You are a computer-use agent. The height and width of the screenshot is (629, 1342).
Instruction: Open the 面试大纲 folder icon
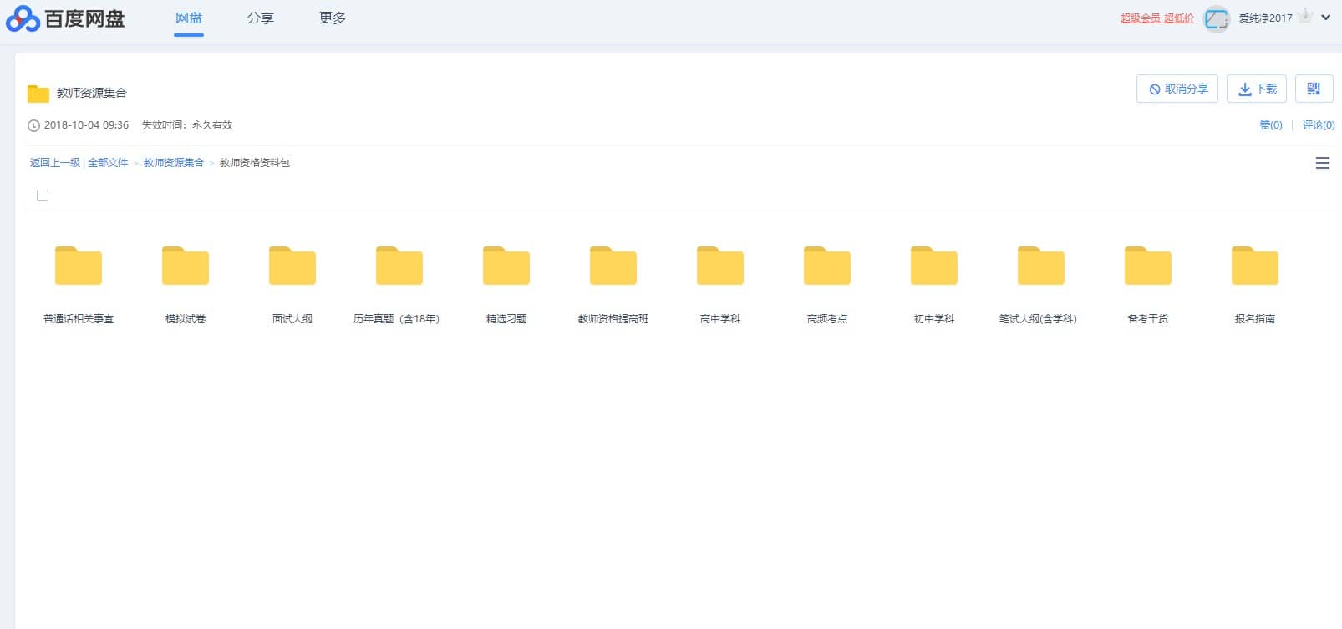click(292, 266)
